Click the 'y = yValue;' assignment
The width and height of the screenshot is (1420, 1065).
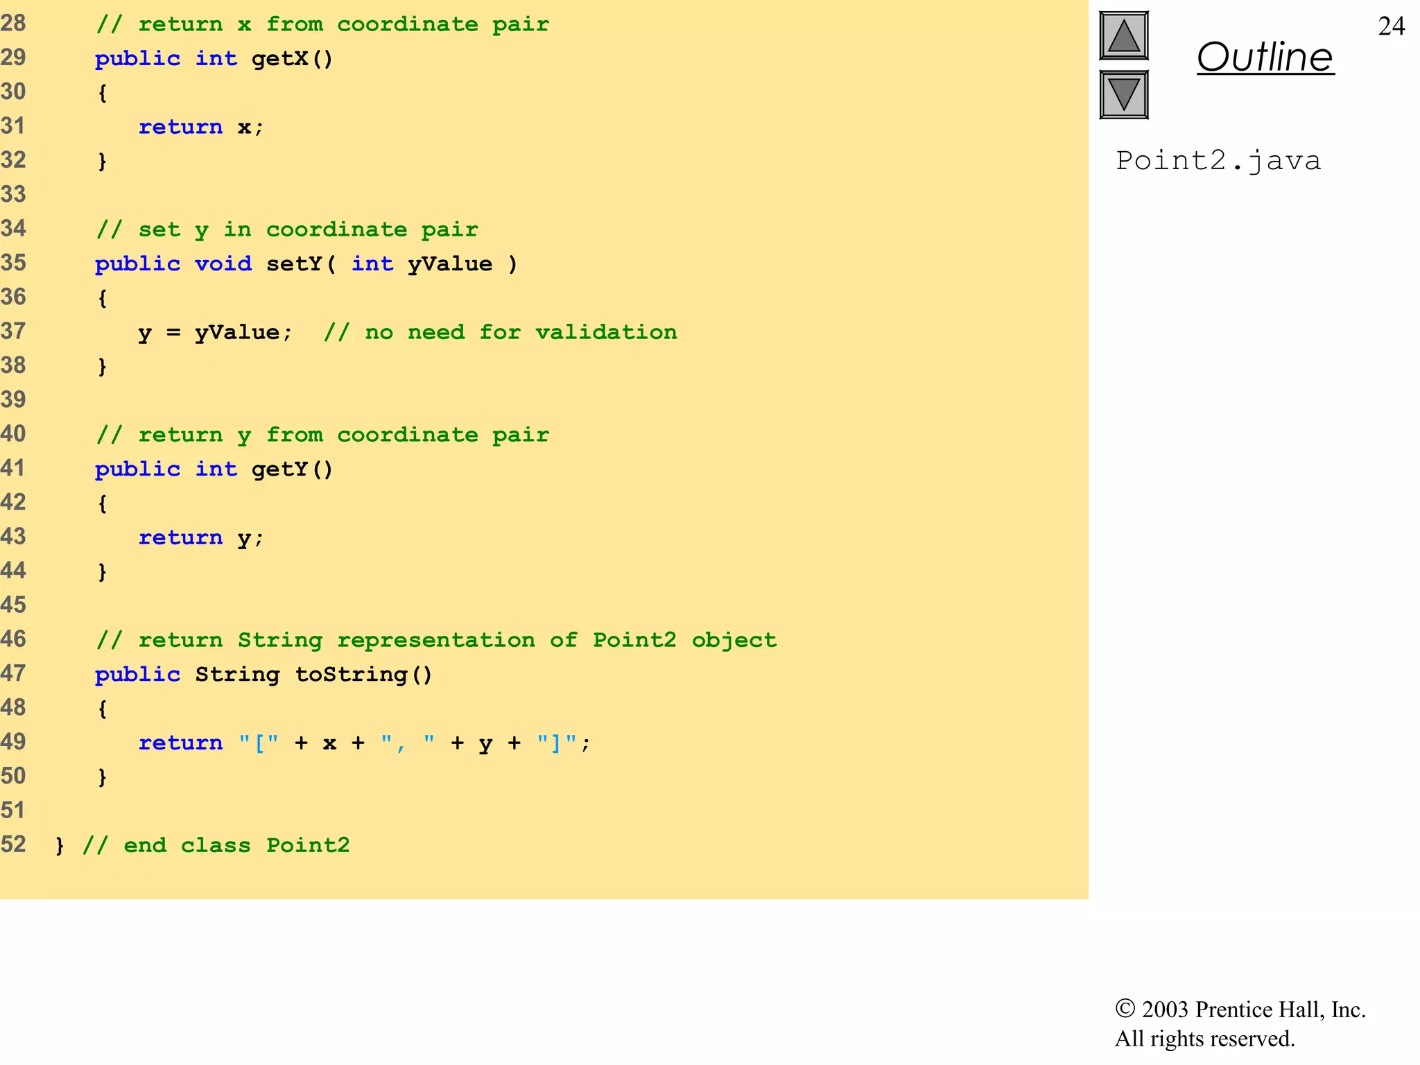(215, 332)
